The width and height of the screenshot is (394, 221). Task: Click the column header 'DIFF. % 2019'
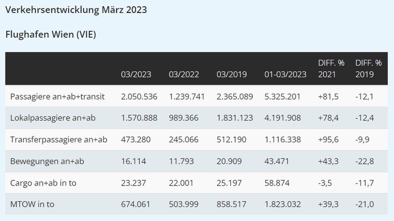[368, 68]
